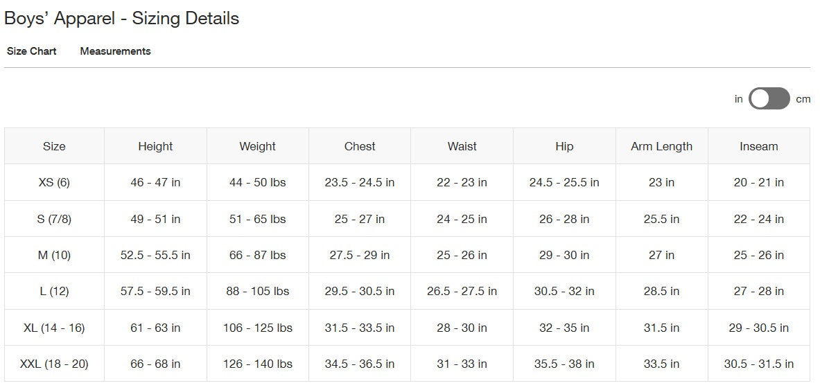Click the Height column header

(x=155, y=146)
